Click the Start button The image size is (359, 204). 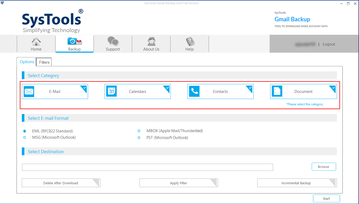[x=326, y=198]
